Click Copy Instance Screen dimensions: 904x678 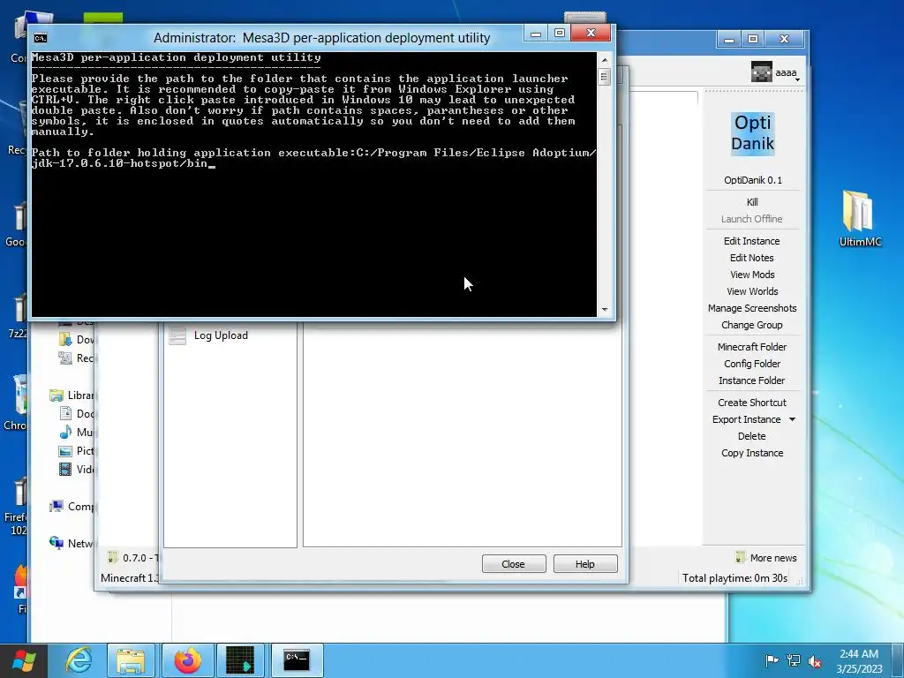coord(752,453)
